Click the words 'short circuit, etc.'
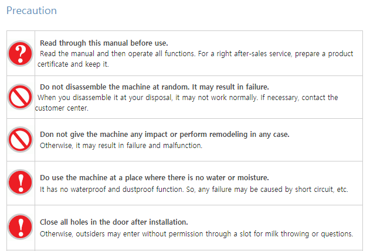This screenshot has width=370, height=251. [322, 190]
